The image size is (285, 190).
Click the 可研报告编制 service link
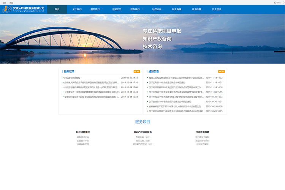202,144
